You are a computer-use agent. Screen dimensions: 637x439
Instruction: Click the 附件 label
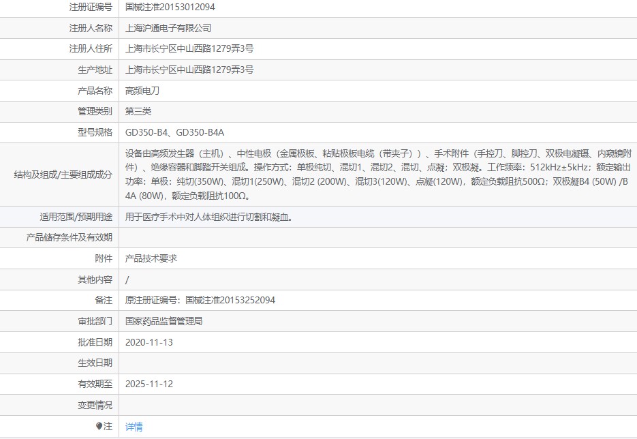(104, 258)
